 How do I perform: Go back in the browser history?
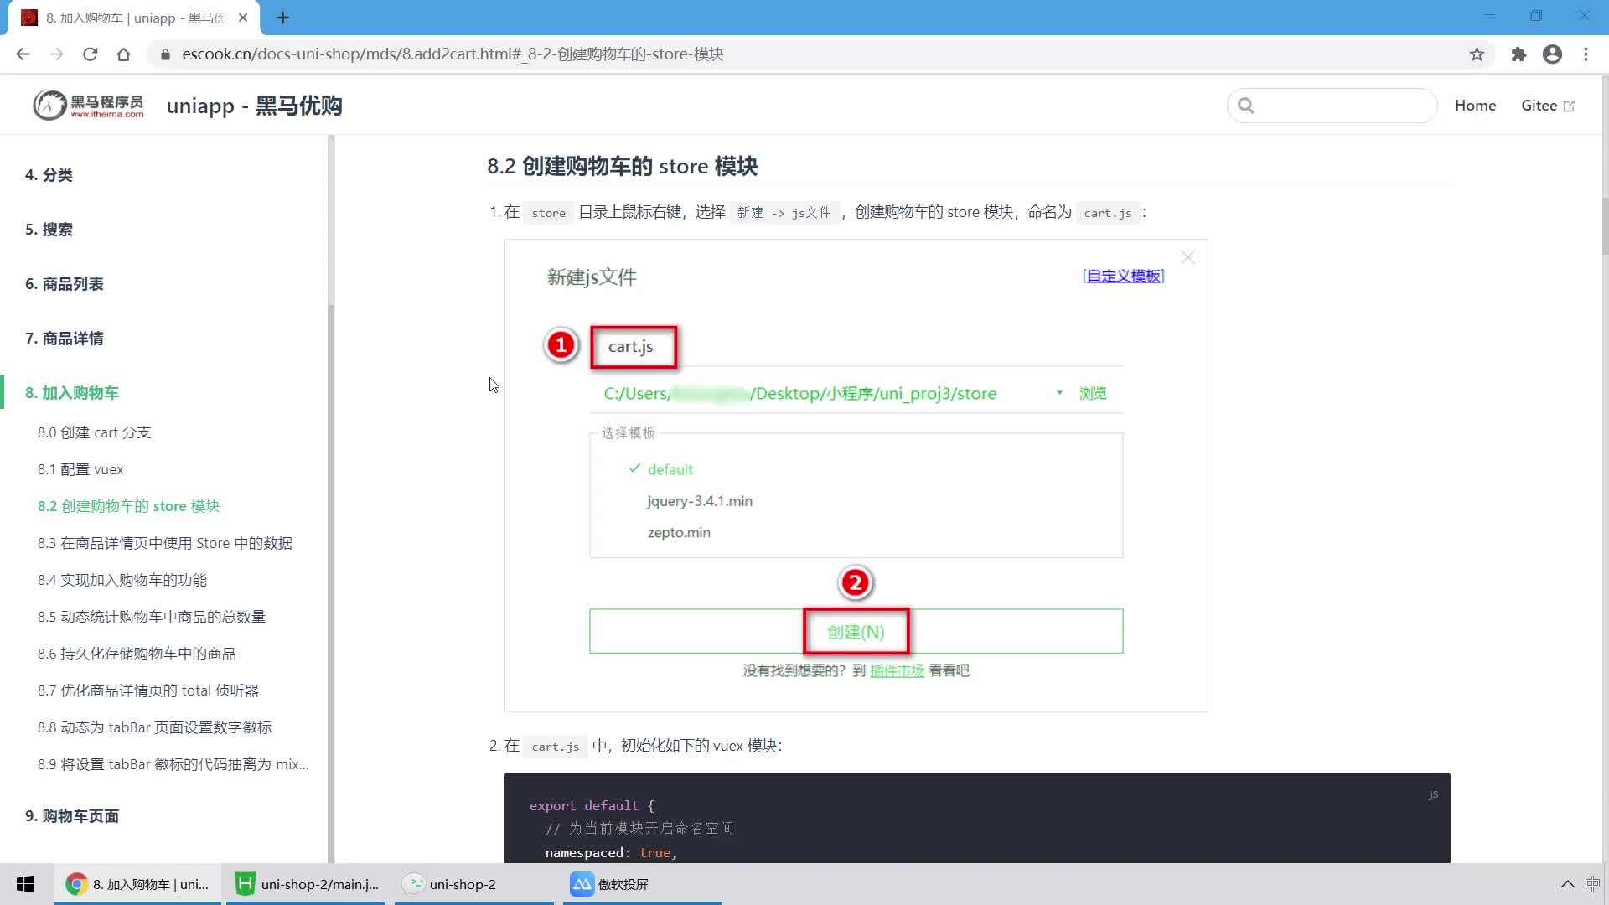point(23,54)
